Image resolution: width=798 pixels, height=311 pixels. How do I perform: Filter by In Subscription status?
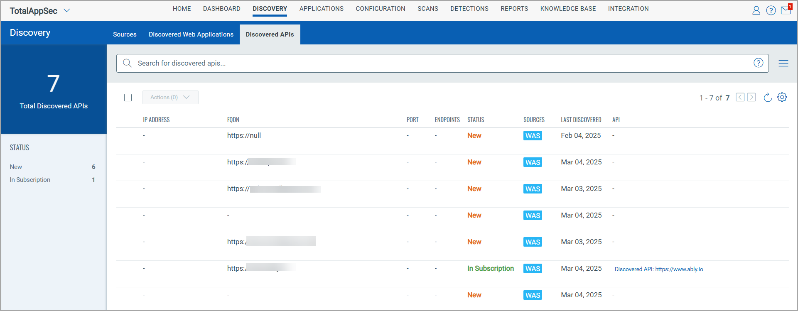30,180
